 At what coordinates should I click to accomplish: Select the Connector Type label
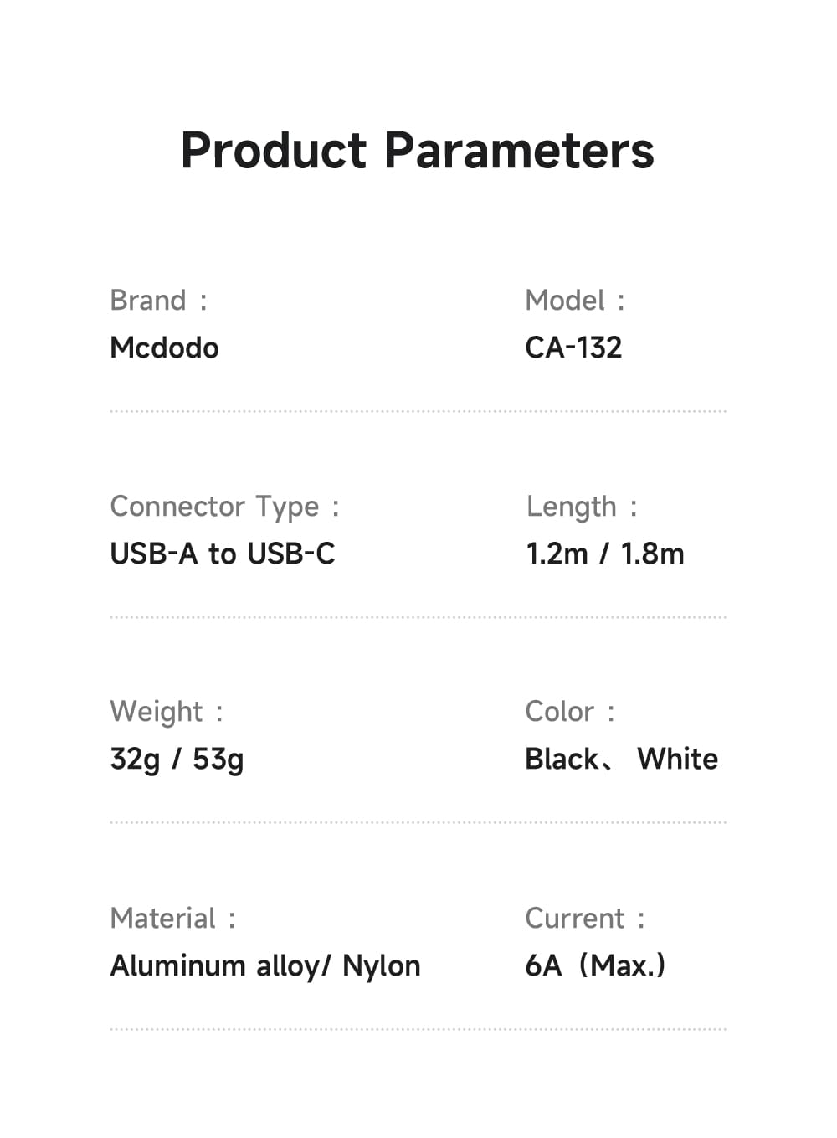[x=214, y=507]
